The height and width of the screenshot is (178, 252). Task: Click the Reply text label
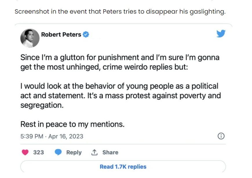[x=74, y=152]
